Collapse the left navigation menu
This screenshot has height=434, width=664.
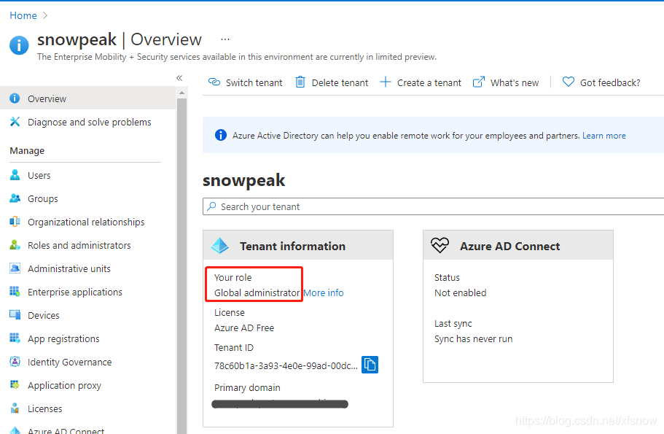pos(179,78)
